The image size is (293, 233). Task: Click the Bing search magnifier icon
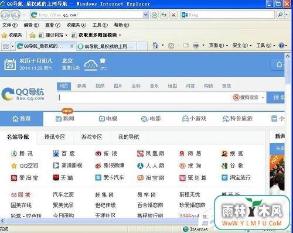point(280,15)
